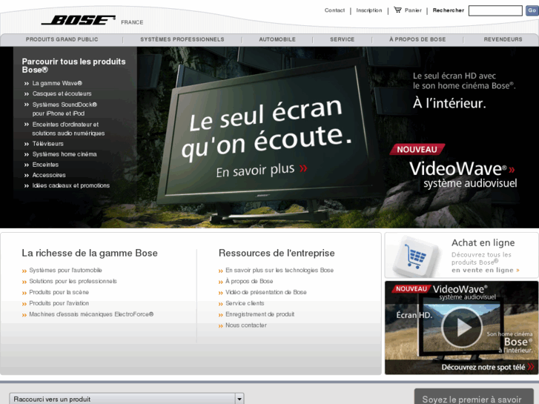The image size is (539, 404).
Task: Click the NOUVEAU badge above VideoWave
Action: click(417, 149)
